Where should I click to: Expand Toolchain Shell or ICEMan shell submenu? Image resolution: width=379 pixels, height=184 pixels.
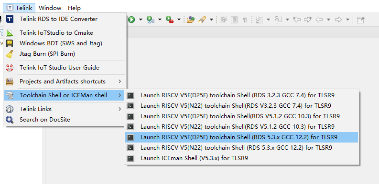point(65,95)
